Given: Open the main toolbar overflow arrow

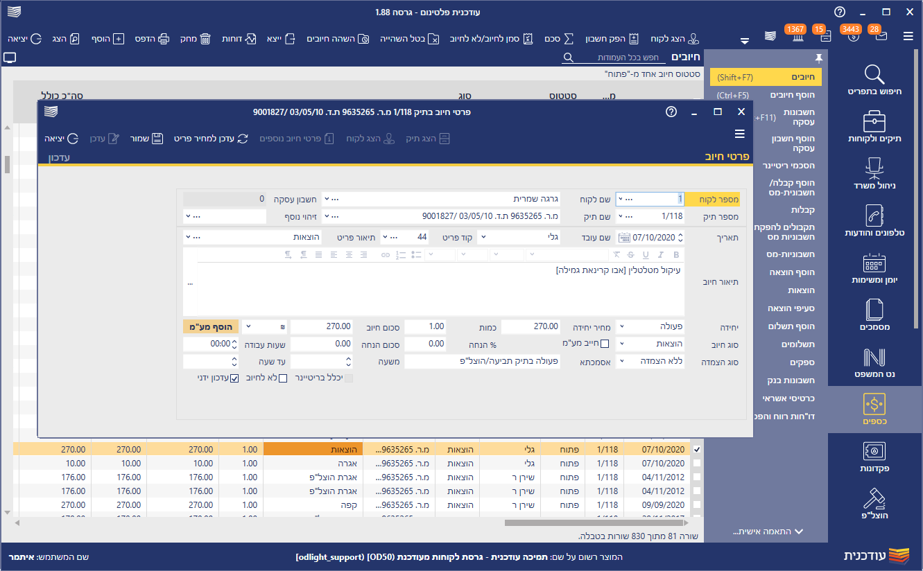Looking at the screenshot, I should click(745, 41).
